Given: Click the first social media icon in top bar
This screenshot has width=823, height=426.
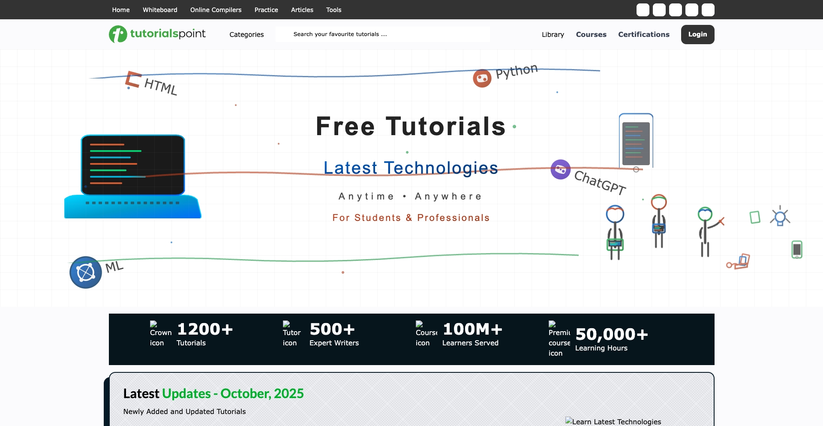Looking at the screenshot, I should 643,9.
